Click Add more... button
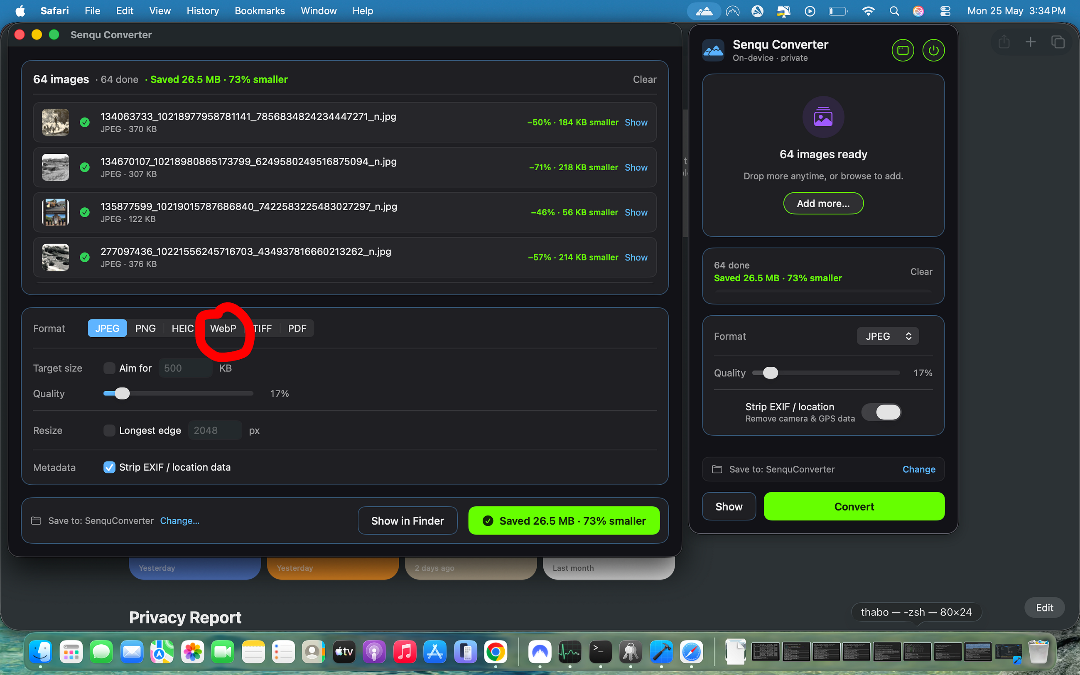Viewport: 1080px width, 675px height. click(823, 204)
